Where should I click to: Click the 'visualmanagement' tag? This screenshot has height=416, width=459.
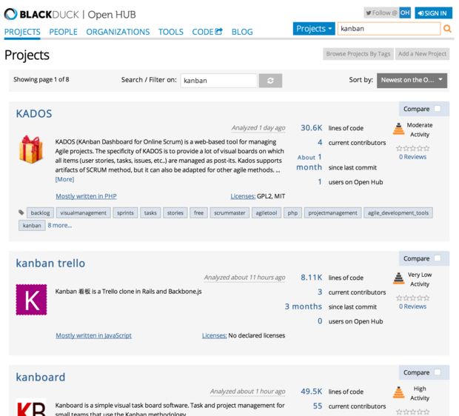point(83,213)
